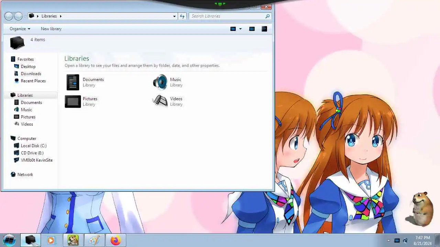Open the Organize dropdown menu
The width and height of the screenshot is (440, 247).
click(20, 29)
